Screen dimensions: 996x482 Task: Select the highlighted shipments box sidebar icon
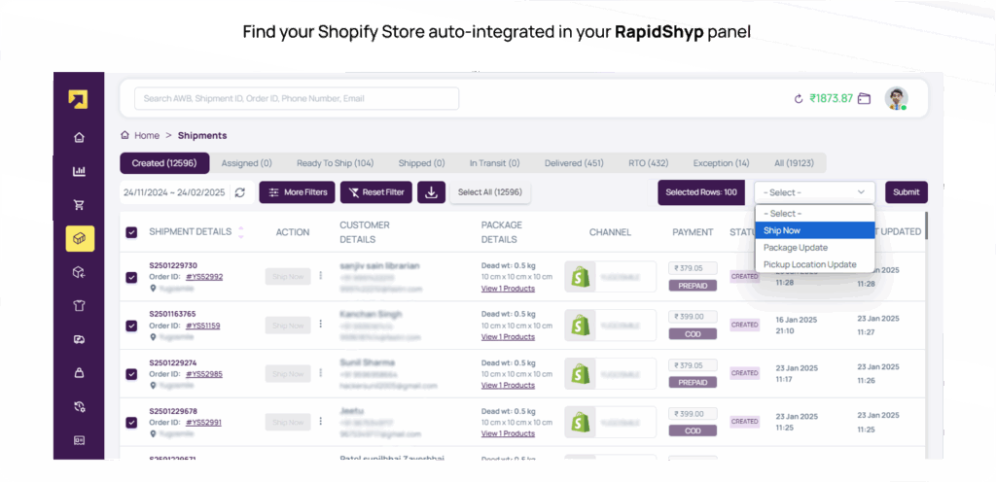(x=80, y=238)
